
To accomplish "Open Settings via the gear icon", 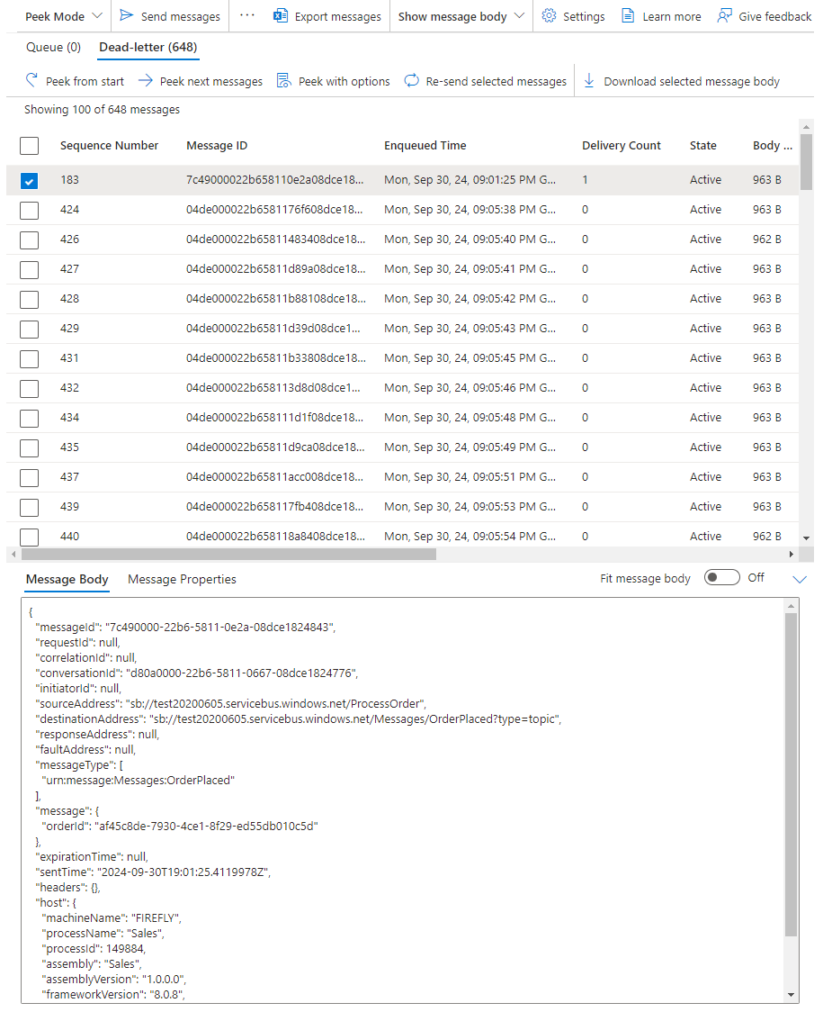I will click(549, 16).
